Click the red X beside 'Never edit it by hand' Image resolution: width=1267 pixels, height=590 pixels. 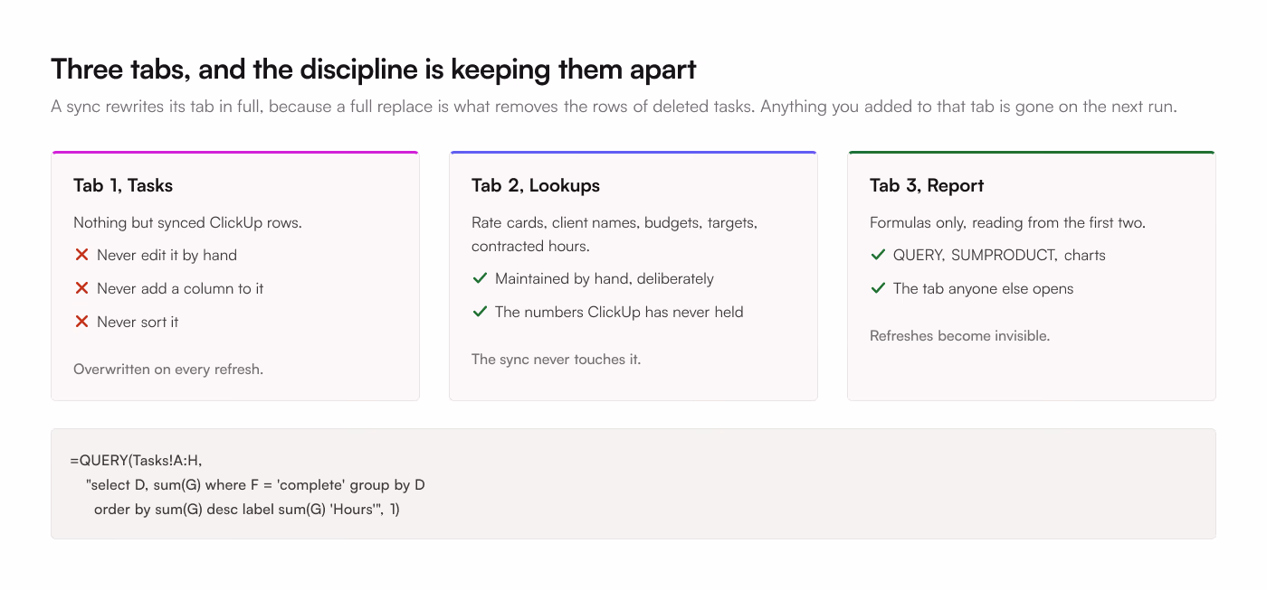pos(81,256)
